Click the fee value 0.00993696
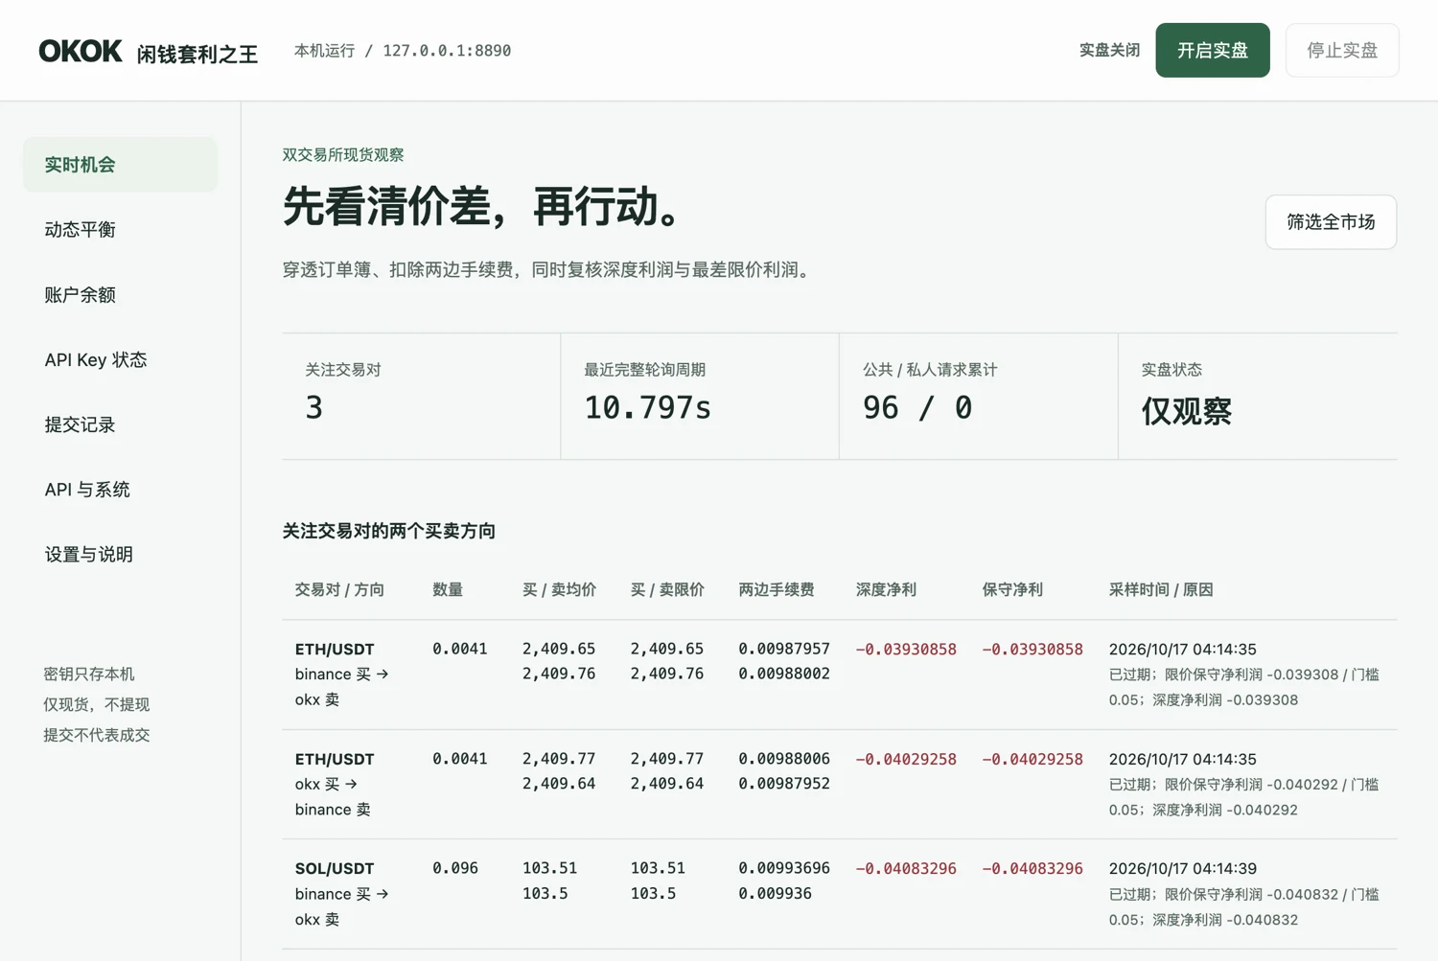 (x=784, y=869)
